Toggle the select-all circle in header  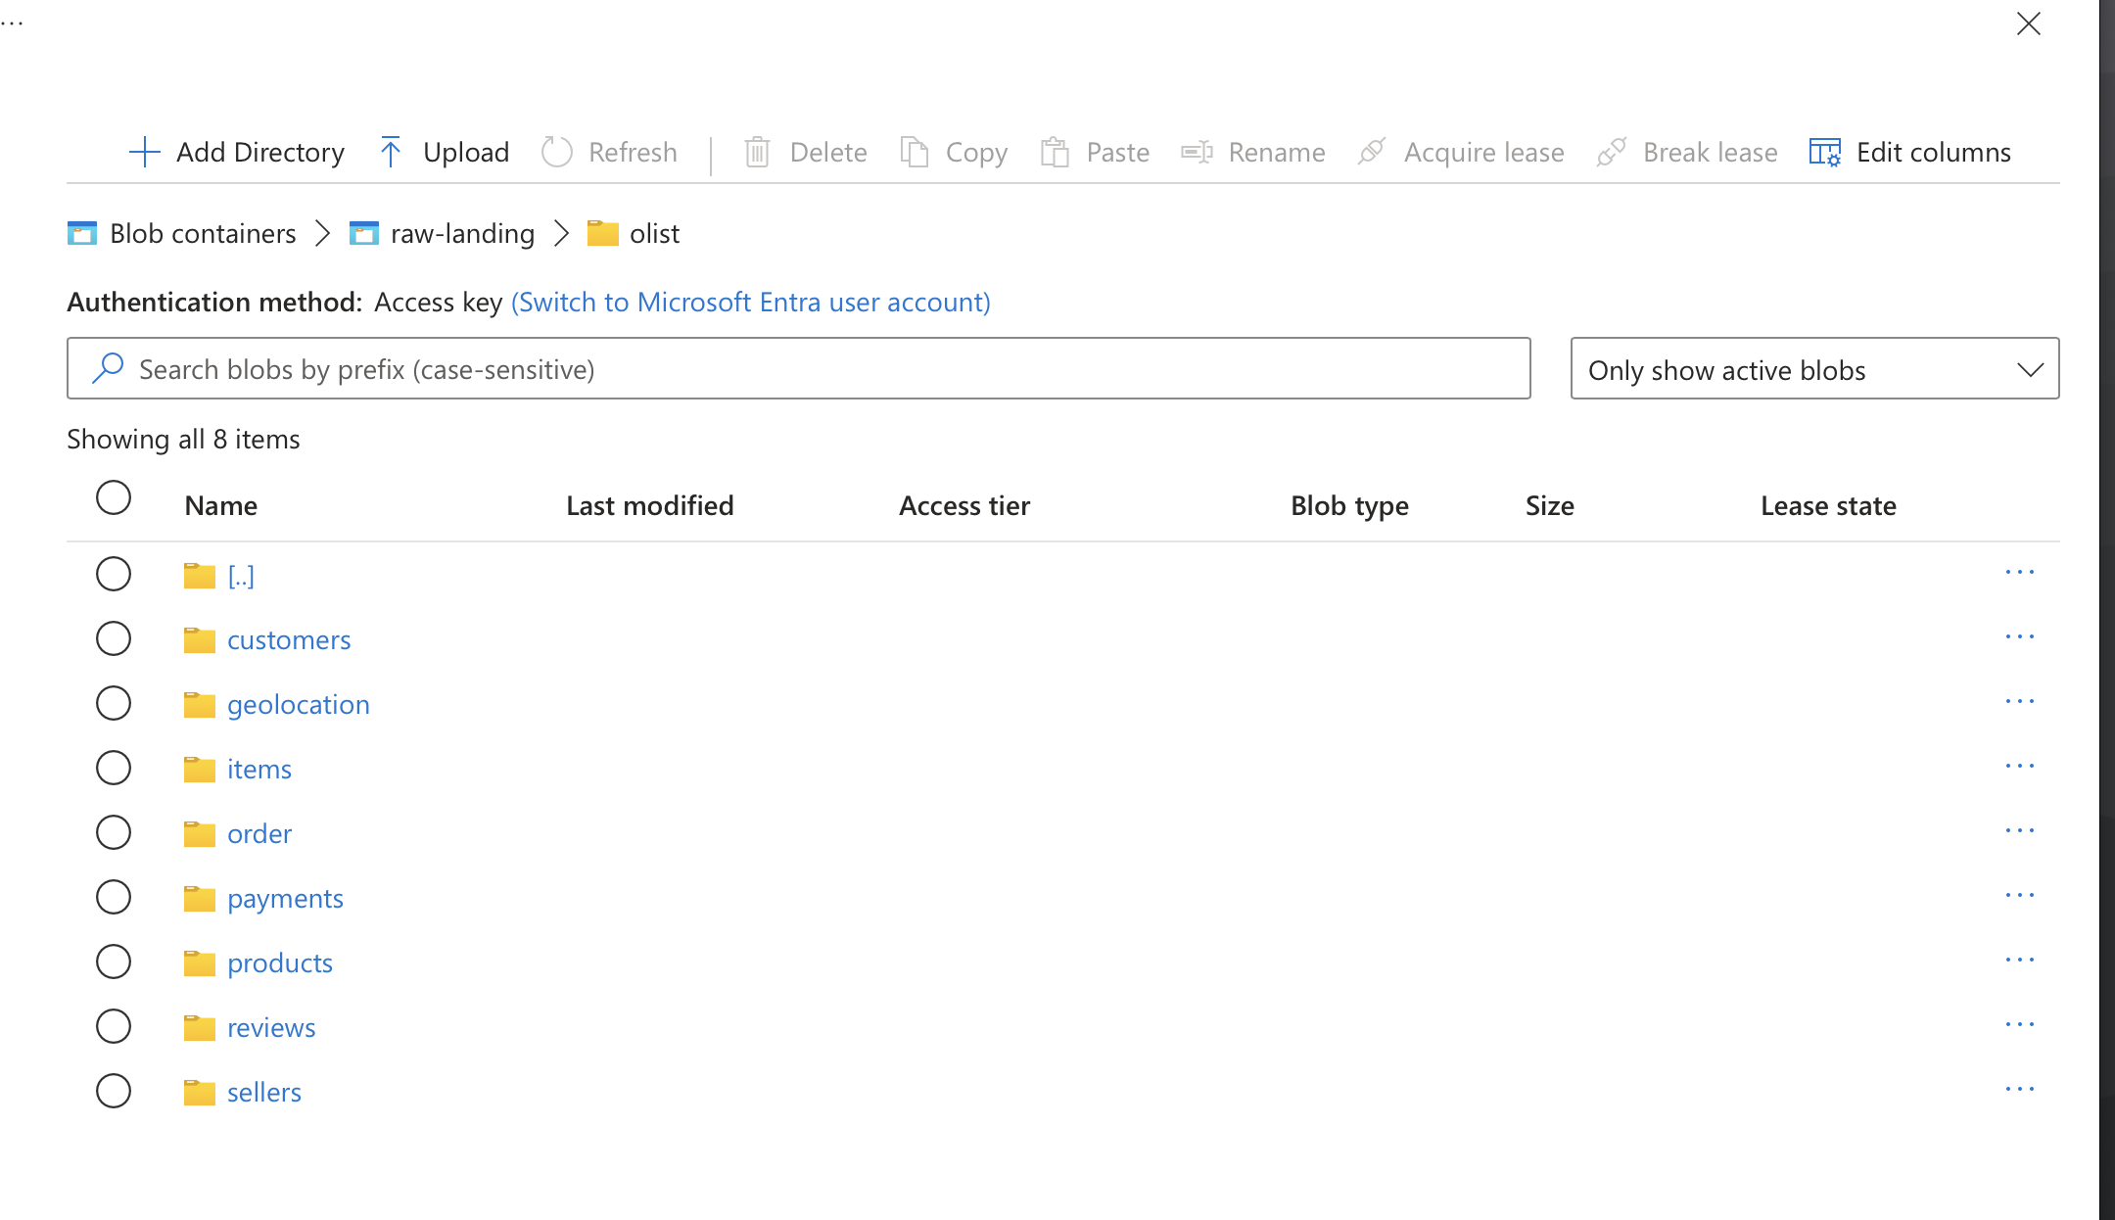point(114,497)
